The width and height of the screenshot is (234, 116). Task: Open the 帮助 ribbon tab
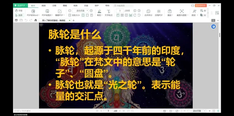click(x=107, y=5)
